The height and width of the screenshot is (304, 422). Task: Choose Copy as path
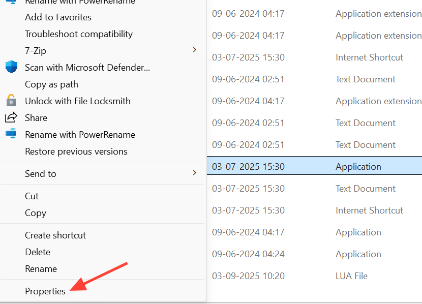pyautogui.click(x=51, y=84)
